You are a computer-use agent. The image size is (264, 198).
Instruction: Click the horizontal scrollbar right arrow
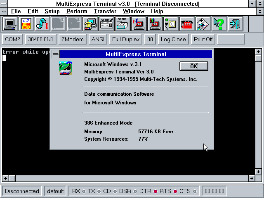tap(252, 178)
